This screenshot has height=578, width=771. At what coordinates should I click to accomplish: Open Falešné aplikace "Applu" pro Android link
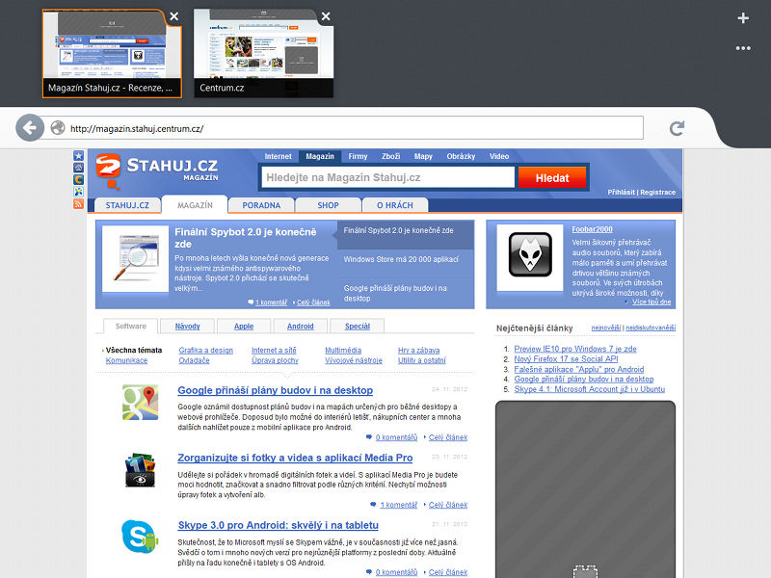tap(579, 369)
